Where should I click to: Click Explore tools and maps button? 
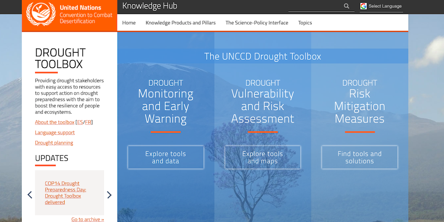263,157
